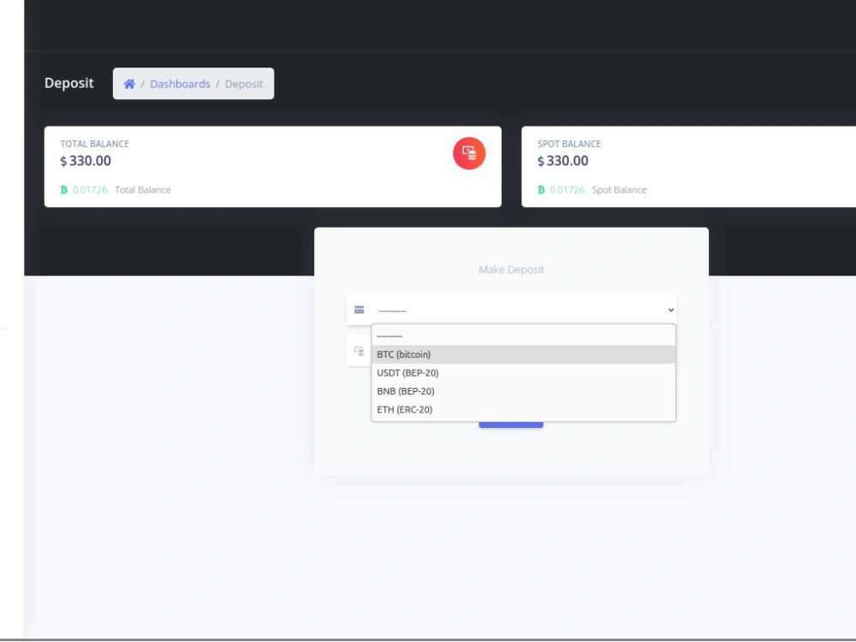Click the SPOT BALANCE label

coord(569,144)
